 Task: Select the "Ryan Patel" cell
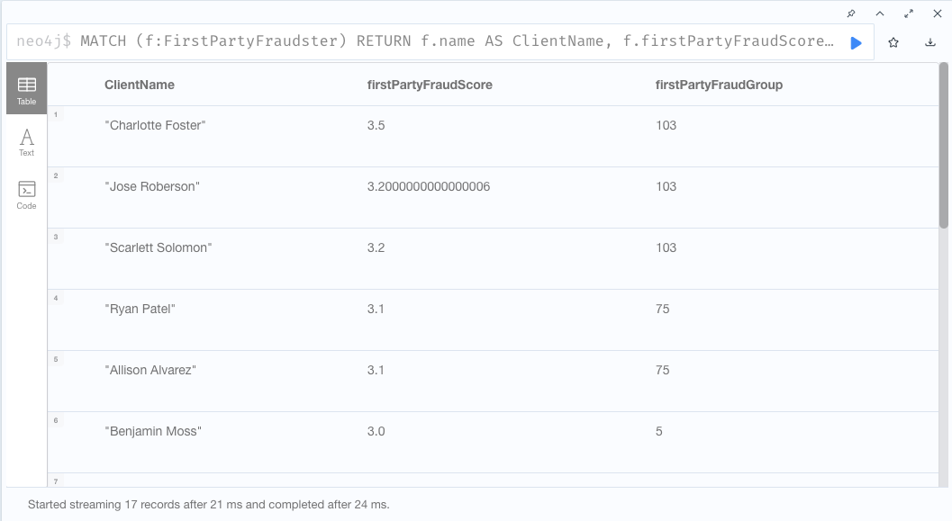tap(140, 310)
